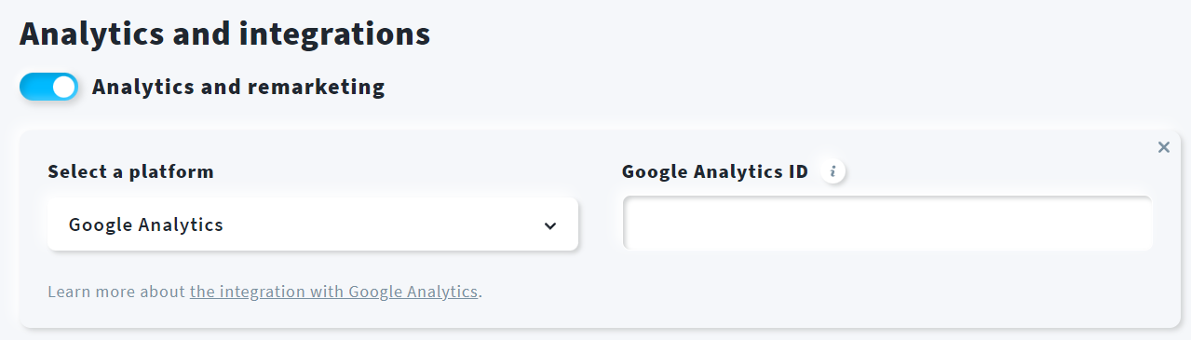Expand the platform list via the chevron

coord(550,225)
